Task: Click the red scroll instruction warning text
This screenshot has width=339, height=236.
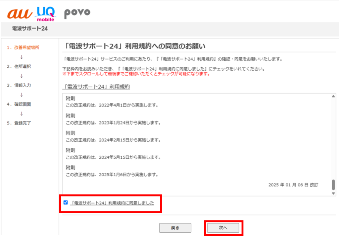Action: (136, 74)
